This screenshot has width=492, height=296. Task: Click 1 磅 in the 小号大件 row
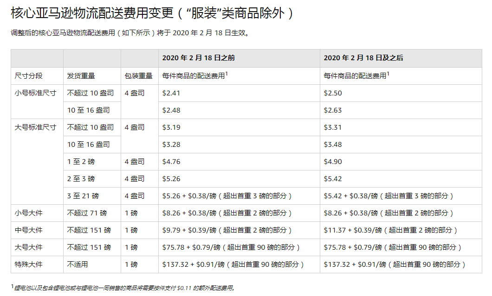coord(131,213)
